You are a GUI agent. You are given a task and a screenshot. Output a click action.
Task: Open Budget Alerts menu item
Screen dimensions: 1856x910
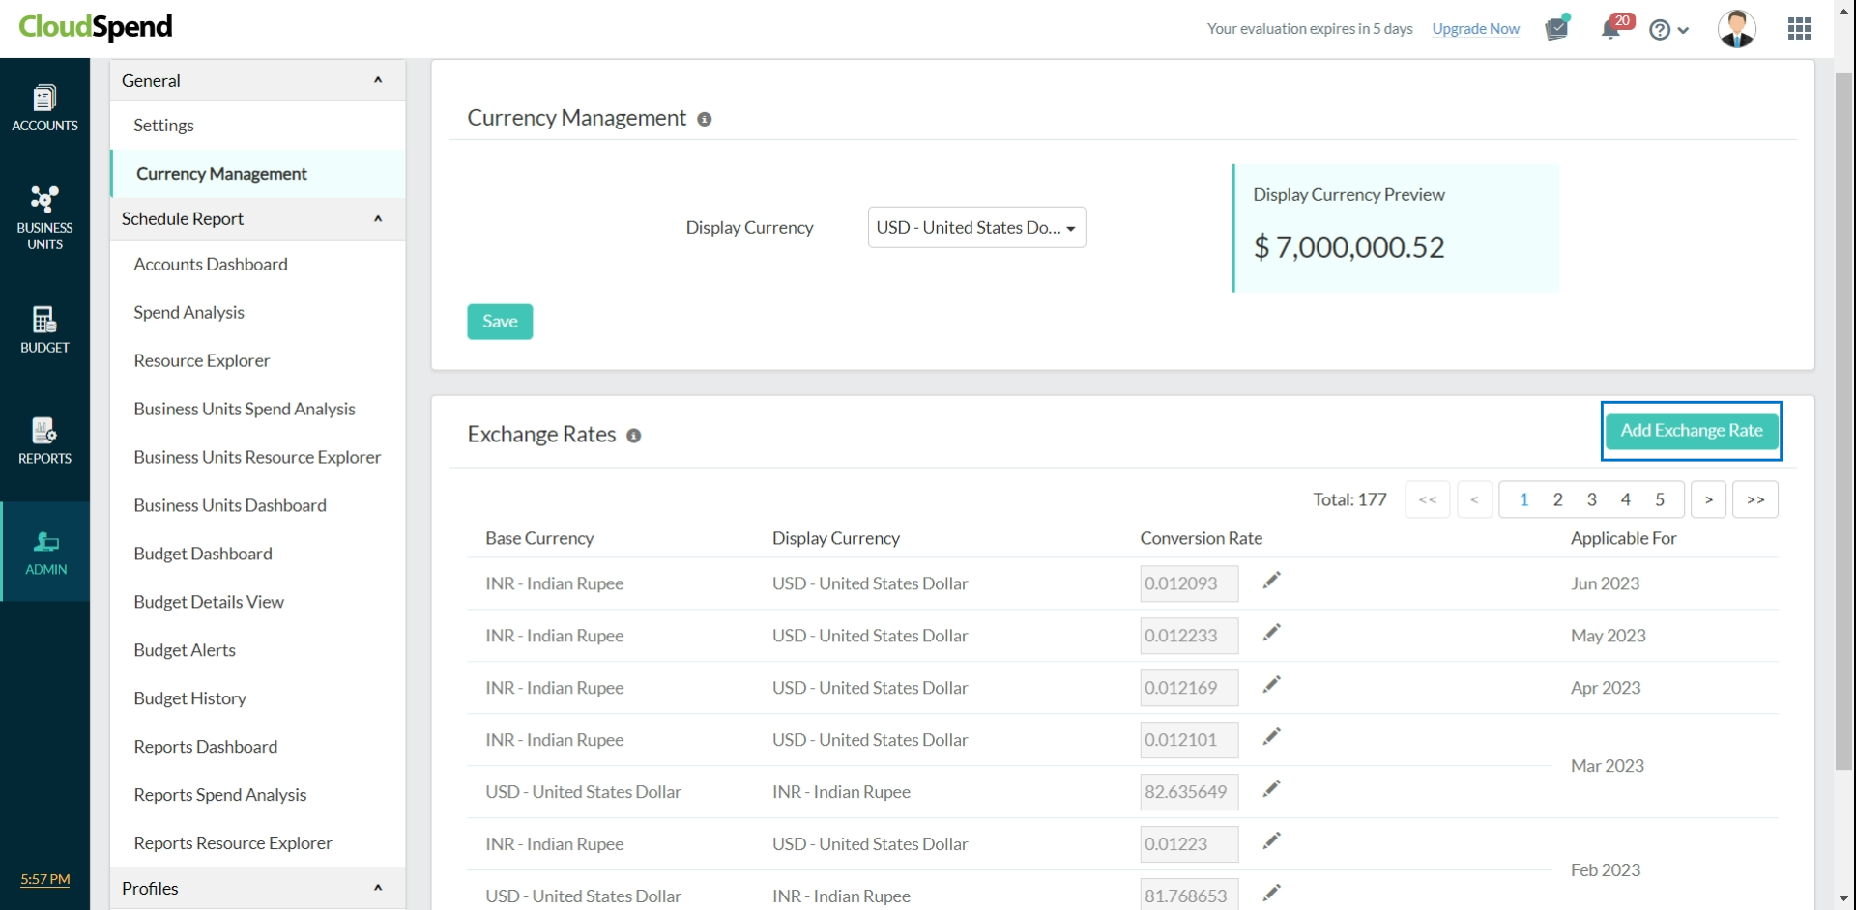pyautogui.click(x=185, y=650)
